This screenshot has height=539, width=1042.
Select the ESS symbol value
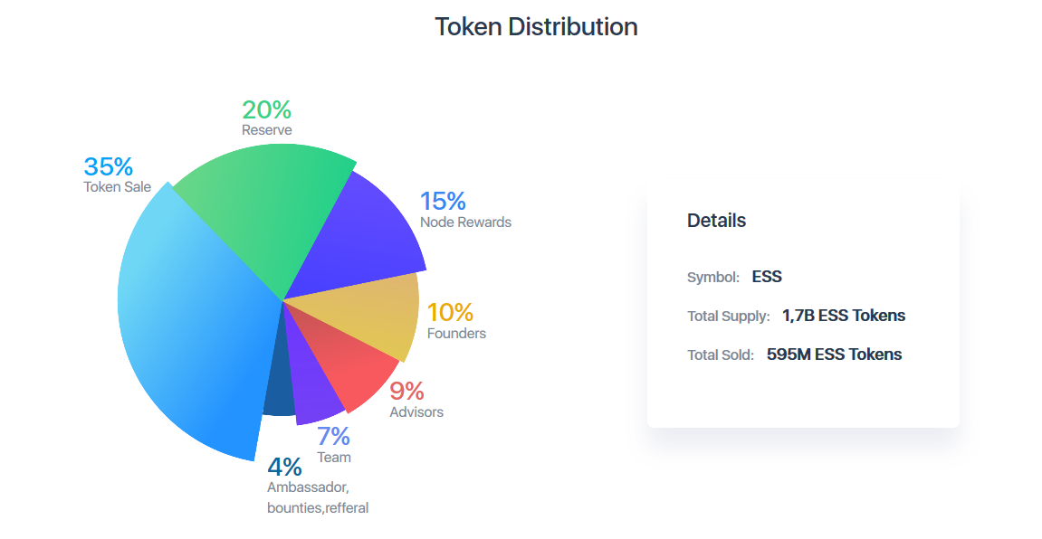[767, 277]
